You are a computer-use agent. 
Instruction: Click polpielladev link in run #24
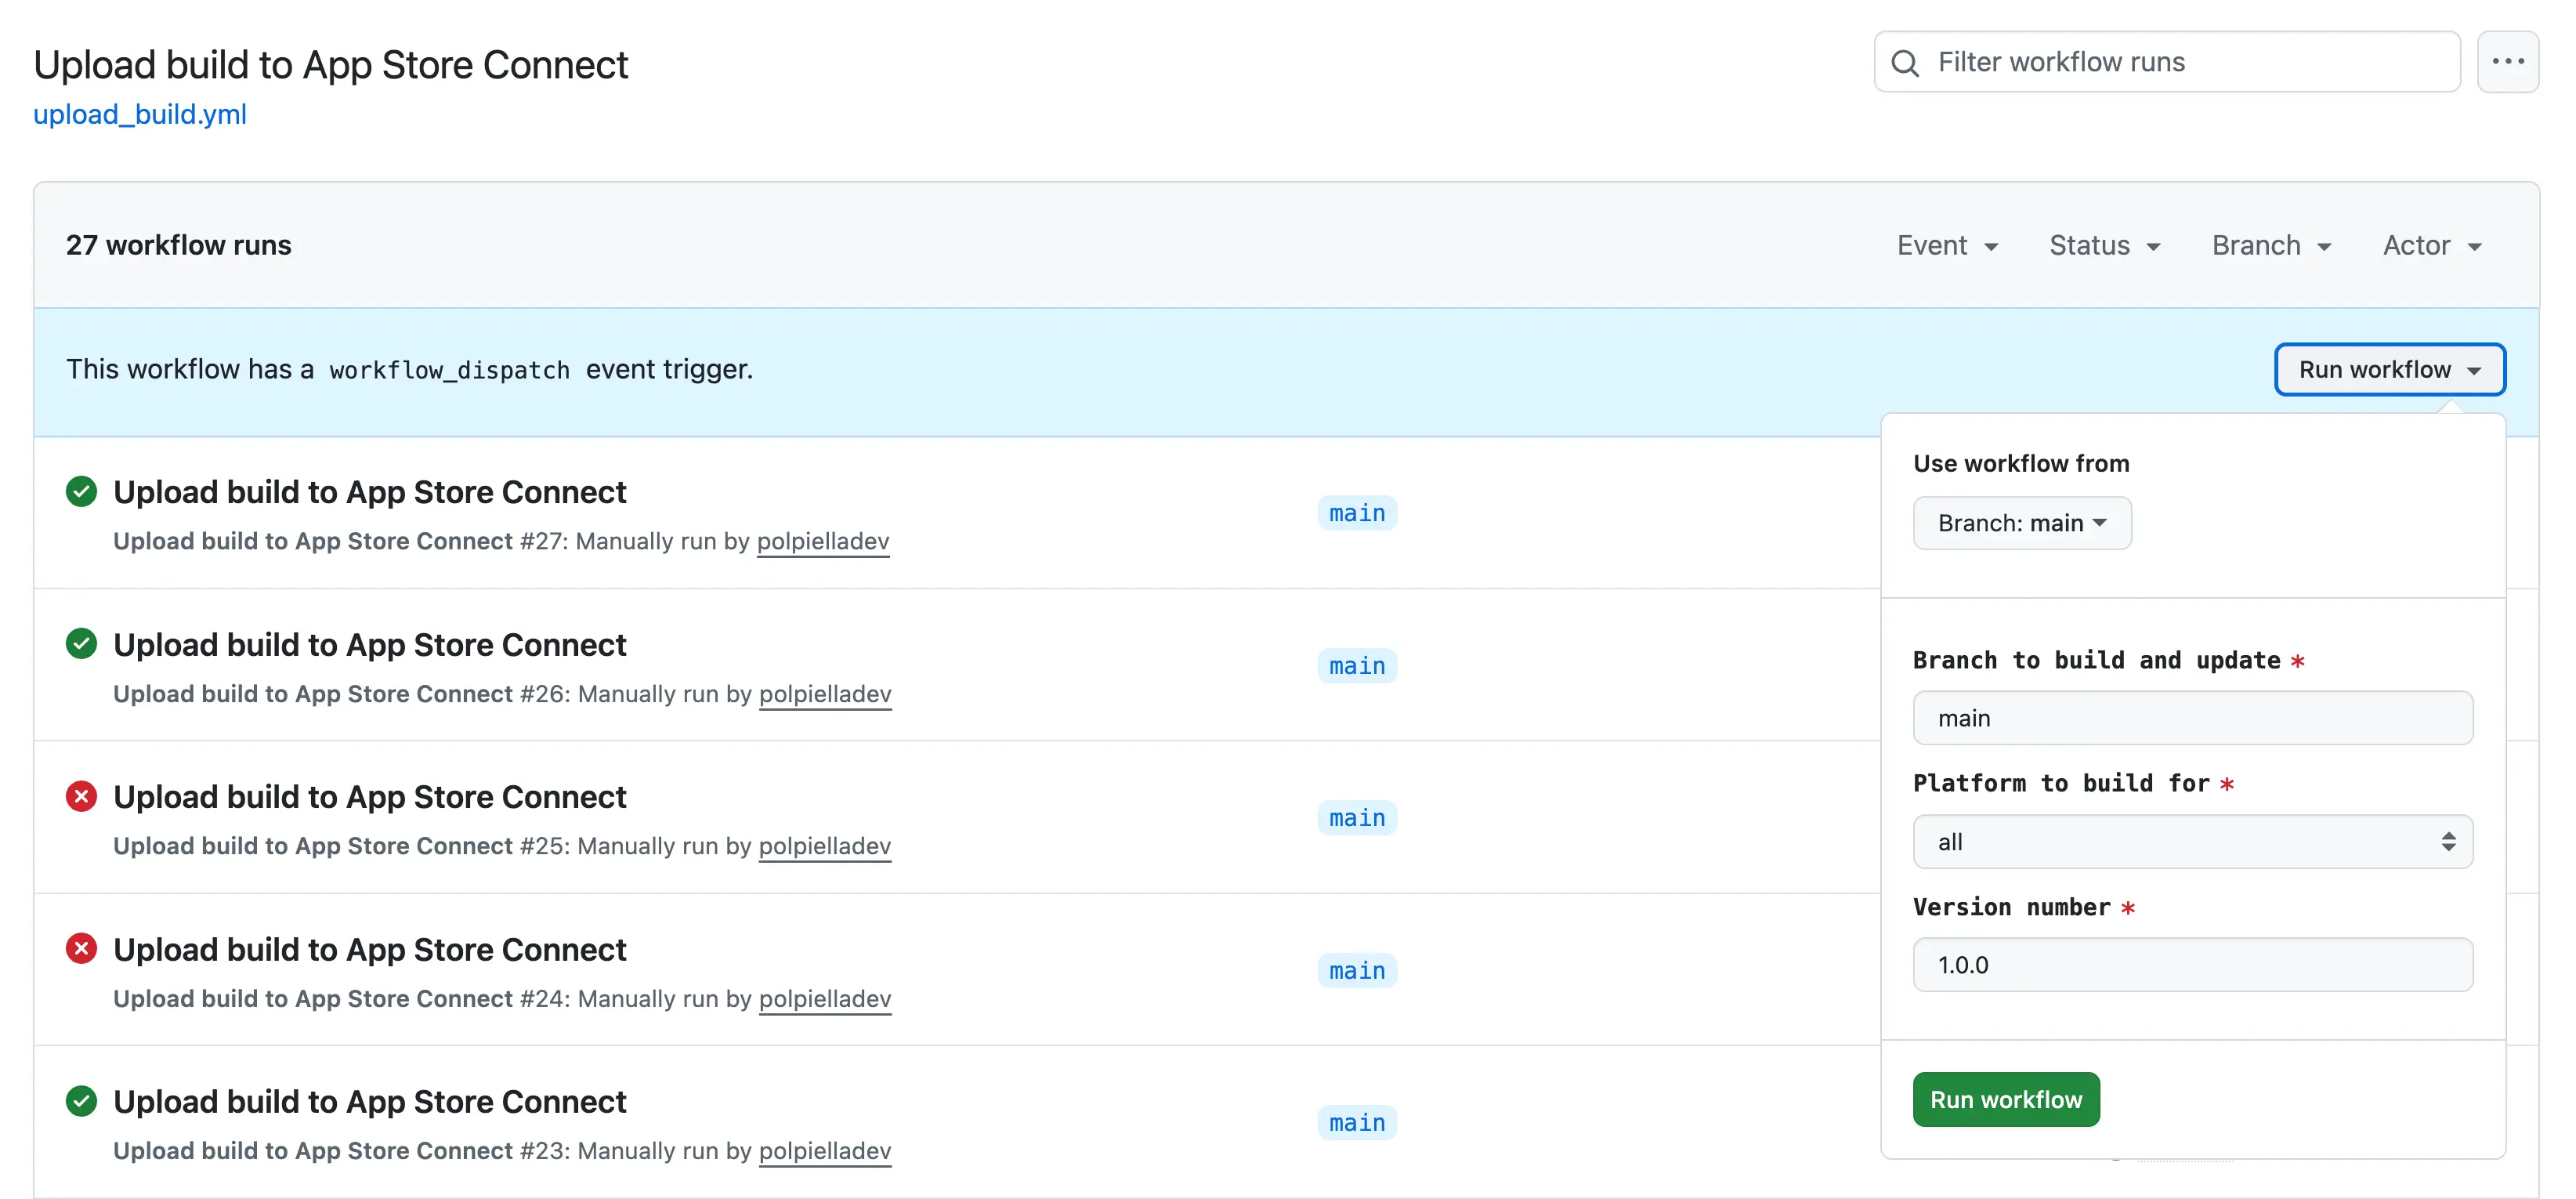pos(825,999)
